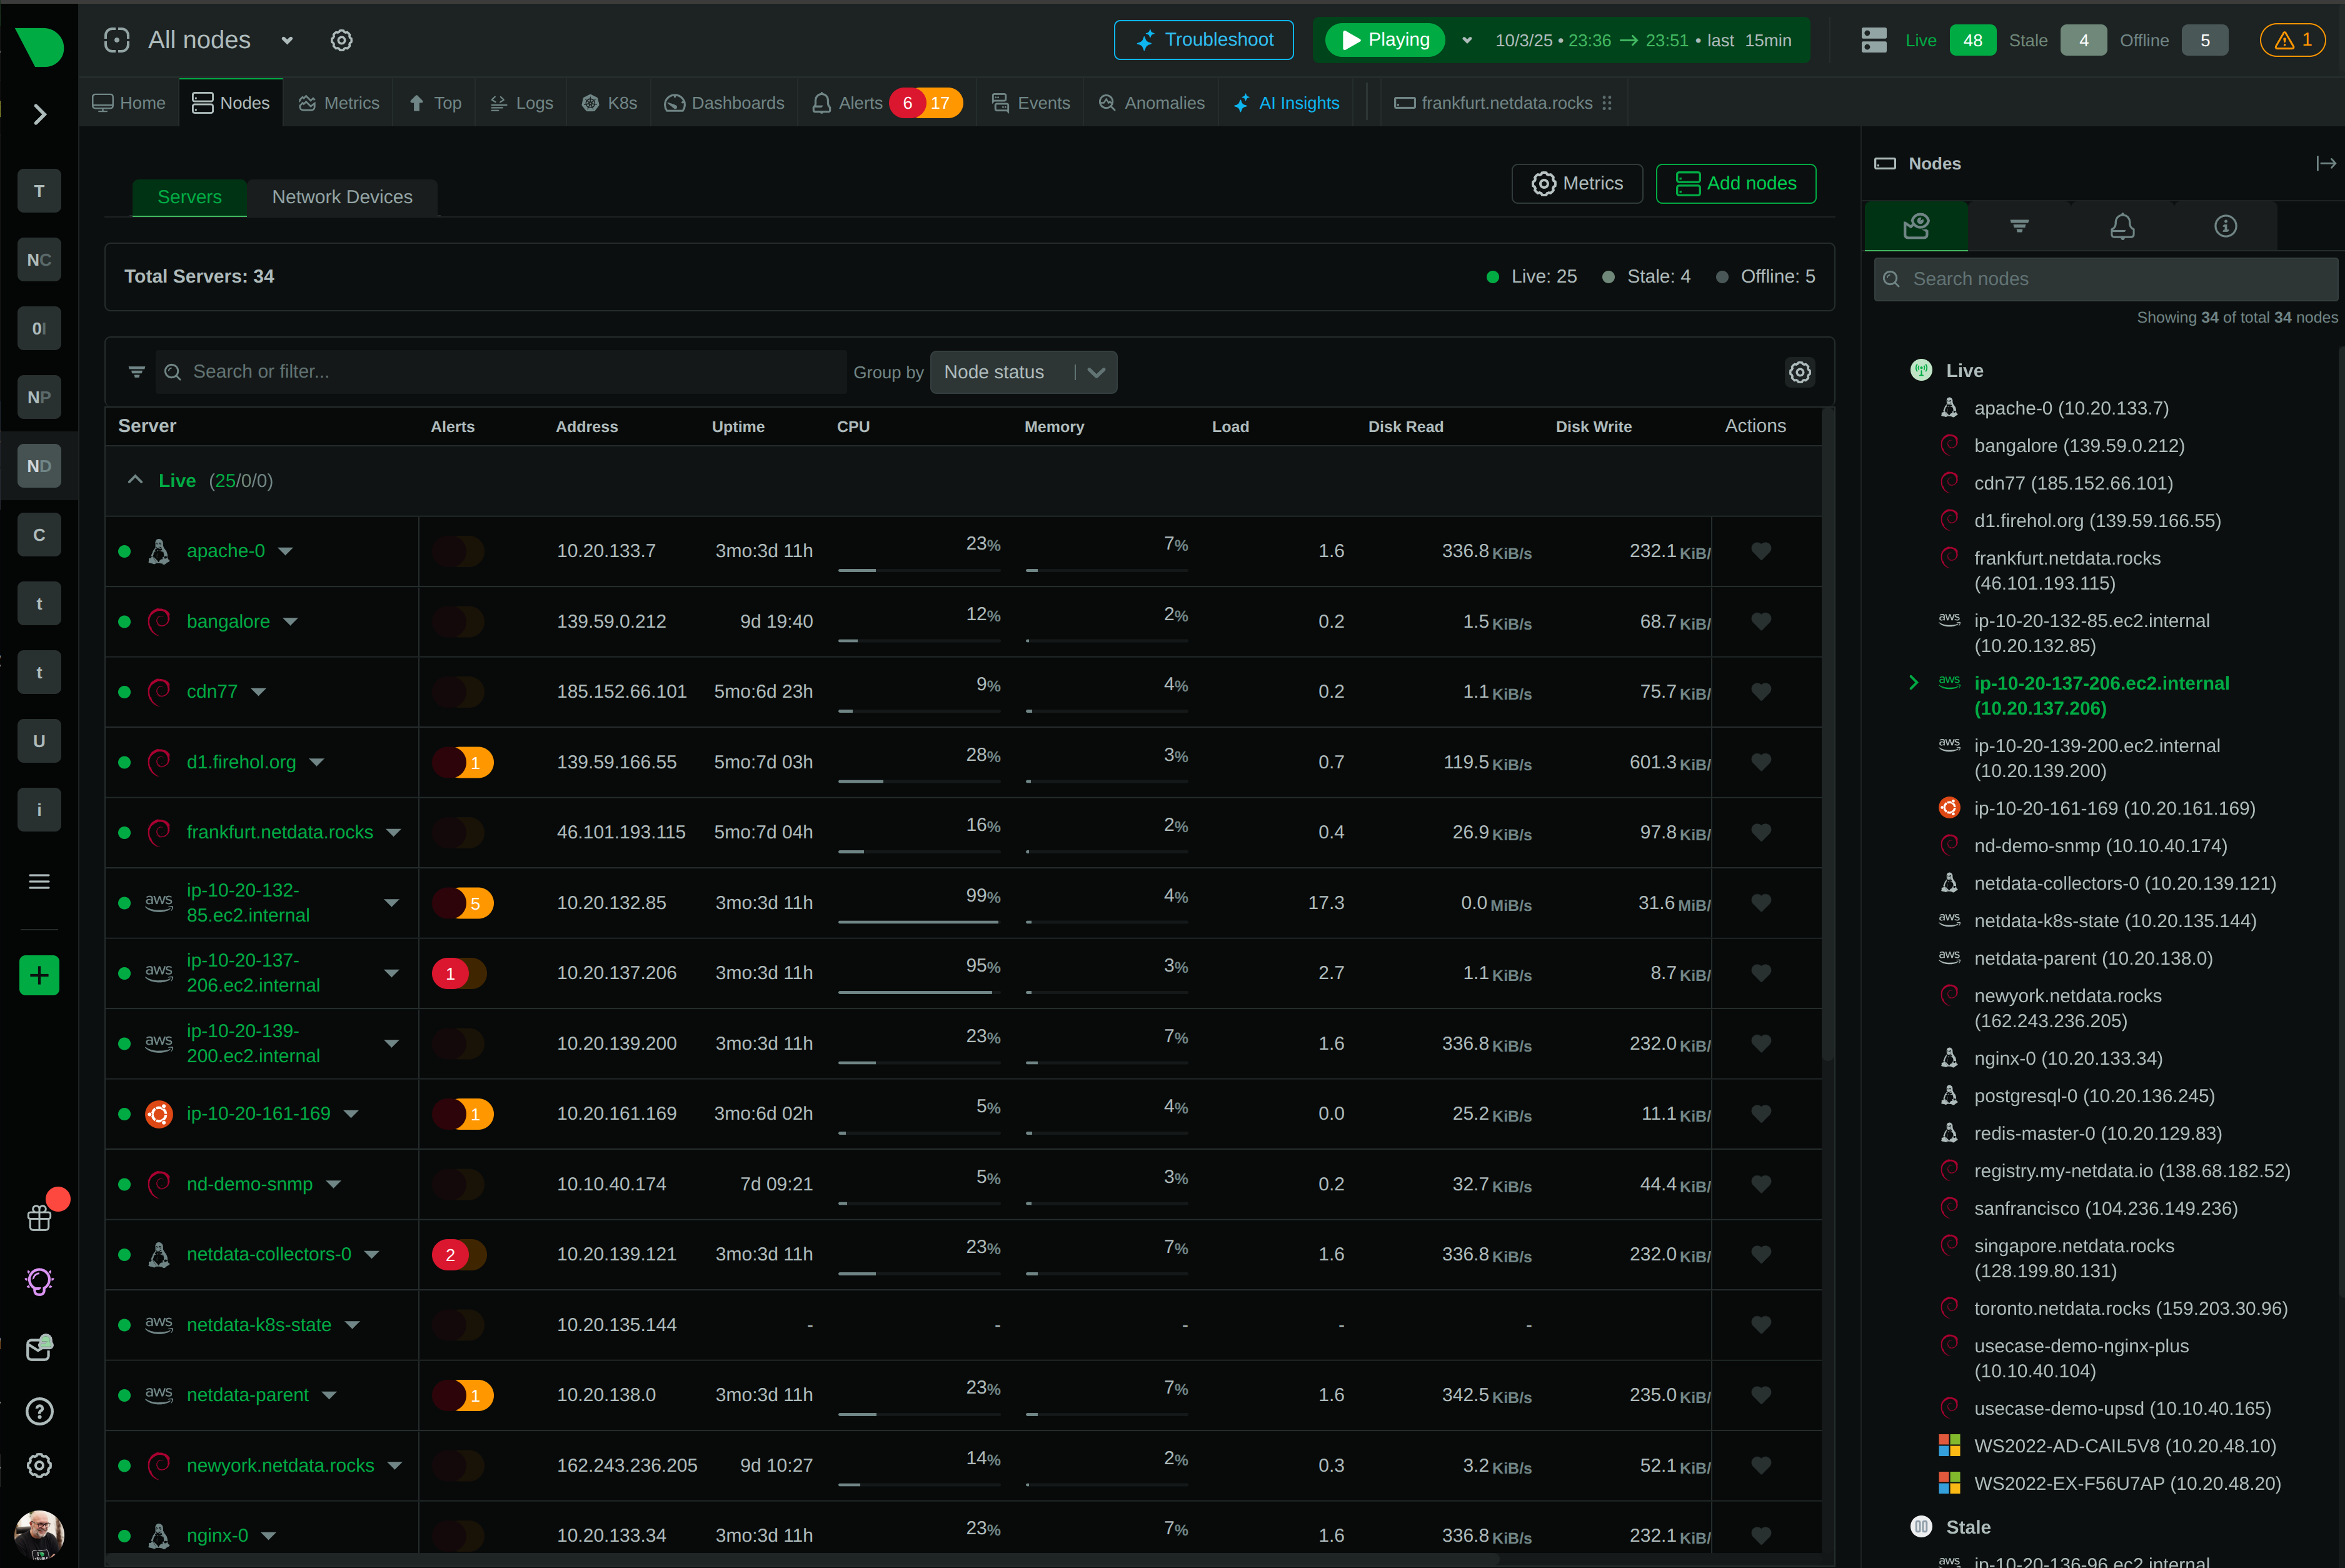Collapse the Live servers group
This screenshot has width=2345, height=1568.
click(x=135, y=480)
